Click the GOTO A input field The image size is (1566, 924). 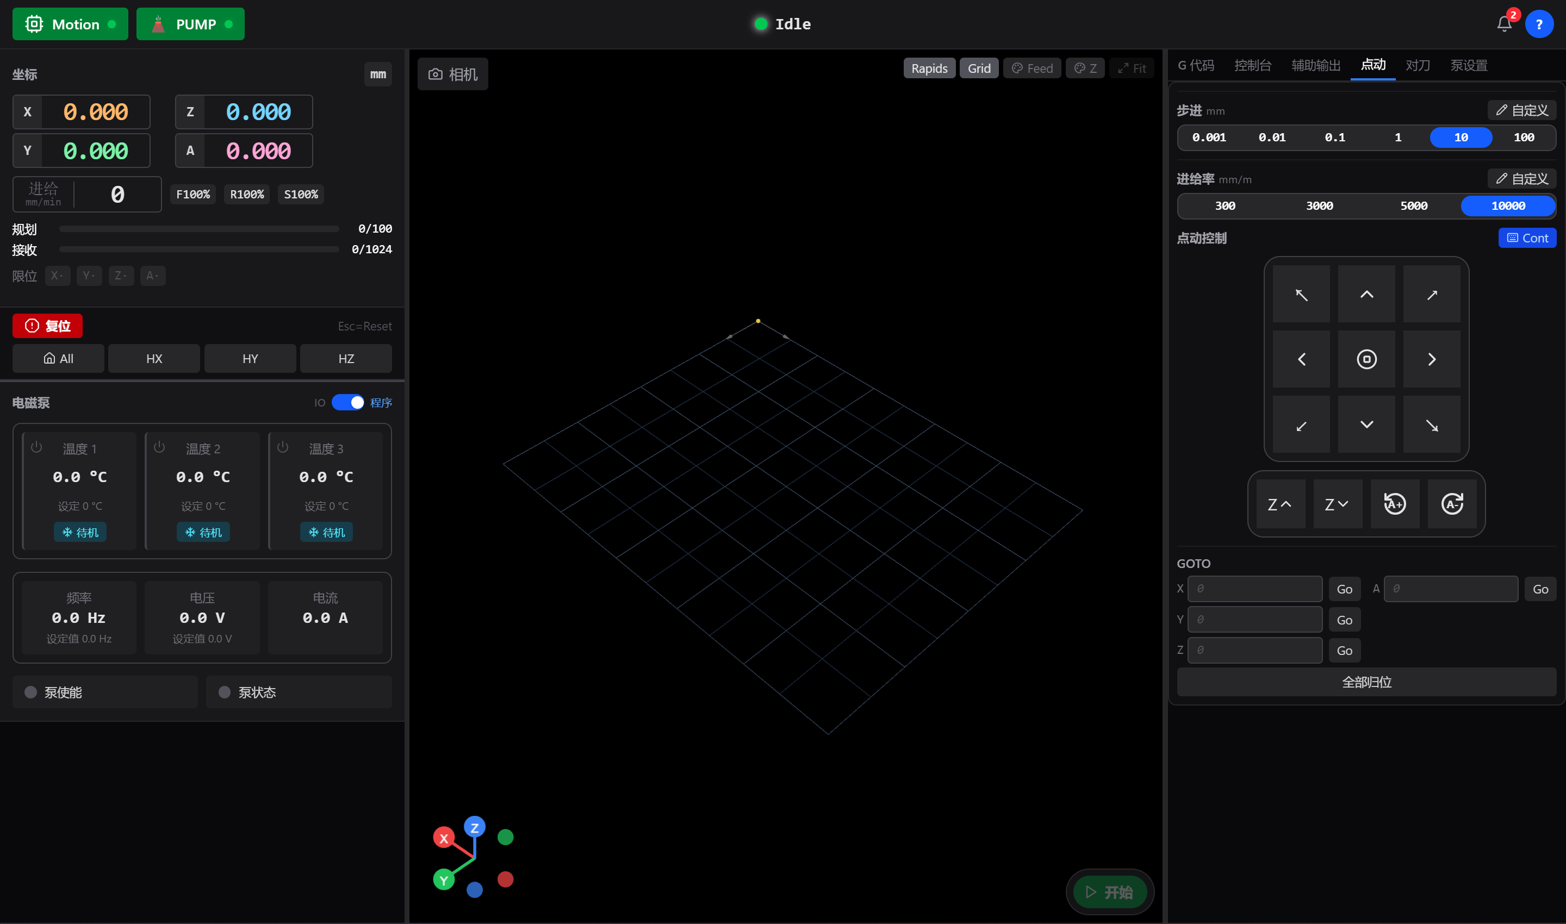(x=1451, y=589)
